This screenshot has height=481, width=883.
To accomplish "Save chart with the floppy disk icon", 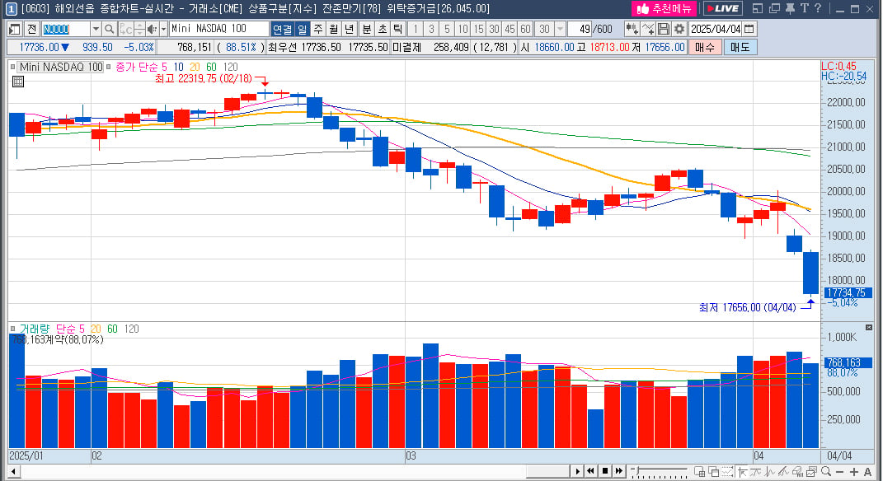I will click(x=664, y=29).
